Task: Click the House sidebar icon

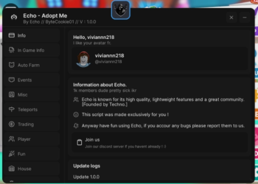Action: pos(12,168)
